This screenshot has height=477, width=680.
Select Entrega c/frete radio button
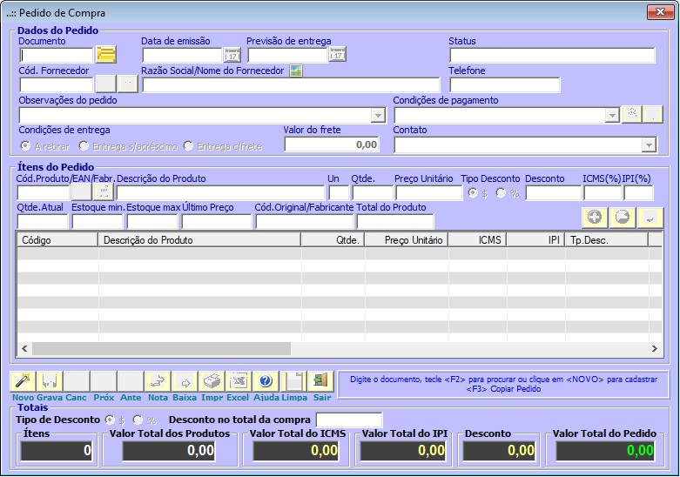coord(188,146)
